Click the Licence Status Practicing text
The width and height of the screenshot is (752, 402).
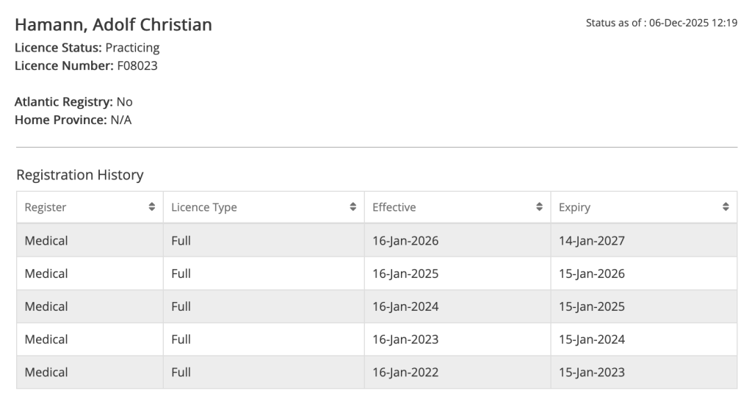(x=132, y=48)
